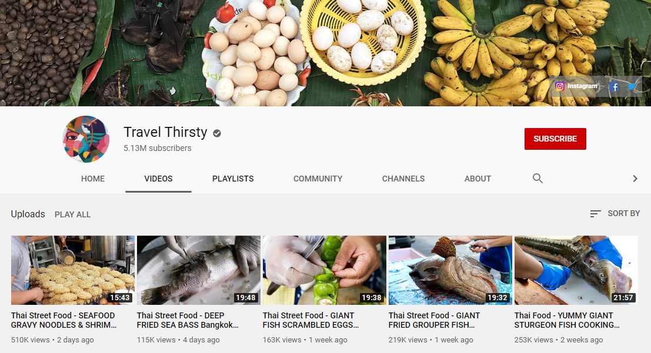Click the Travel Thirsty channel avatar
Screen dimensions: 651x353
pyautogui.click(x=86, y=139)
